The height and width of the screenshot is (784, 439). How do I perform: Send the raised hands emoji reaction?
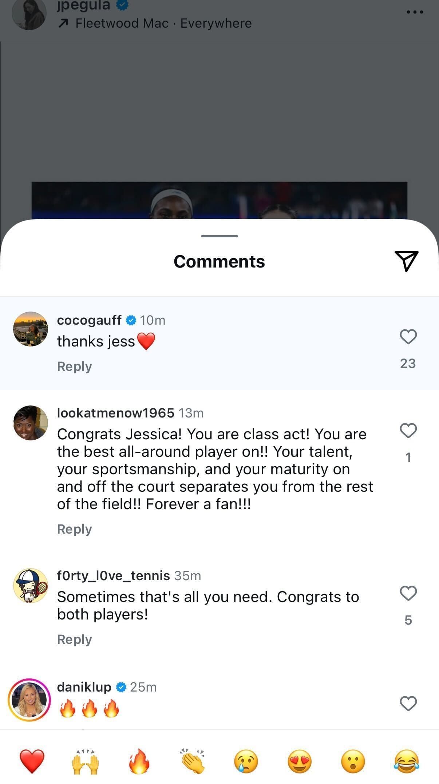click(x=86, y=761)
